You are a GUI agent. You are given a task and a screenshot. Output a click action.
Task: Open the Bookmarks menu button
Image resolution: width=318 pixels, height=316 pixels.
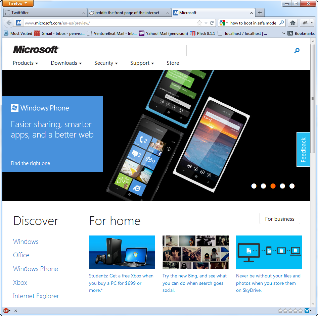(301, 34)
